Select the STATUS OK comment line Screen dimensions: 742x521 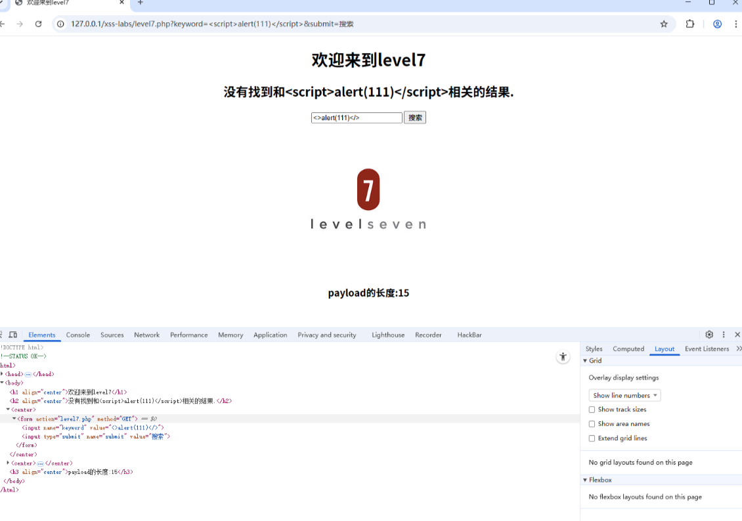click(x=24, y=356)
